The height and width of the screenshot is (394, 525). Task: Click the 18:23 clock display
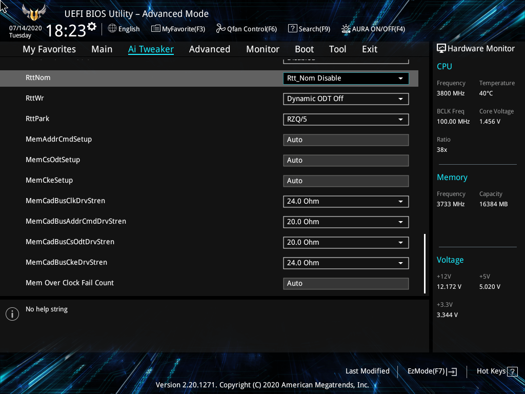pos(66,30)
